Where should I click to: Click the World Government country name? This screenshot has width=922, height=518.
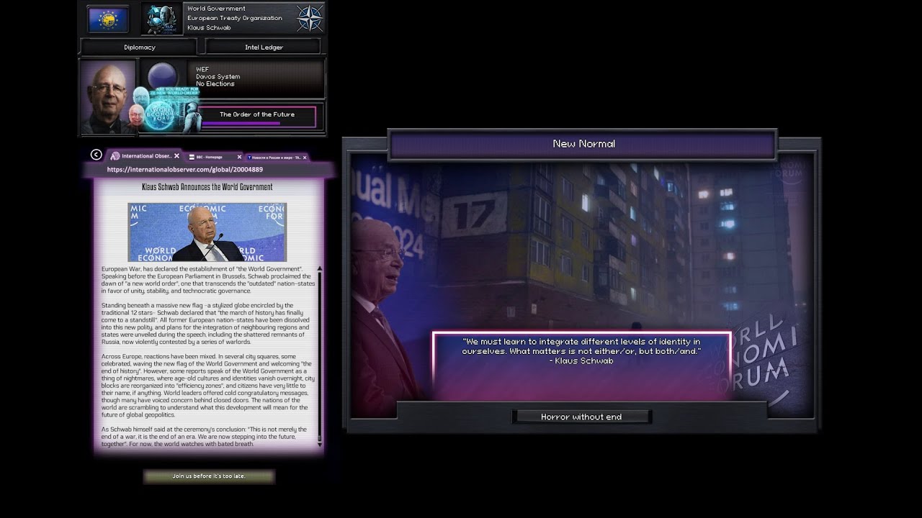[x=216, y=9]
